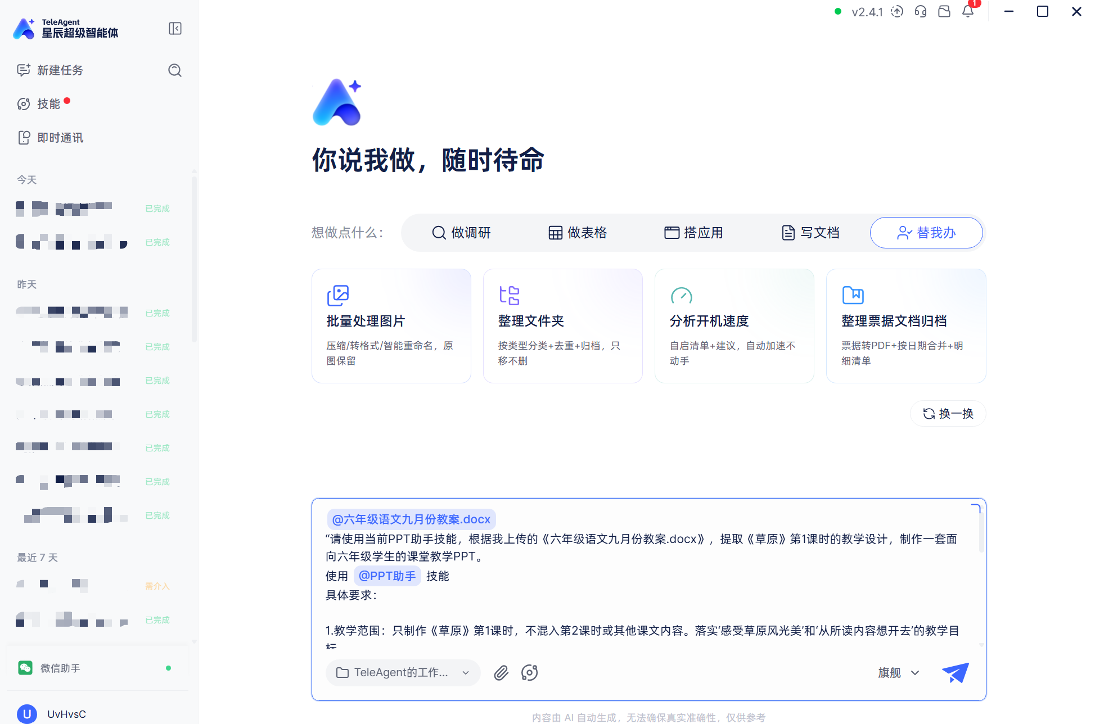Open the 微信助手 entry
The height and width of the screenshot is (724, 1095).
coord(98,668)
